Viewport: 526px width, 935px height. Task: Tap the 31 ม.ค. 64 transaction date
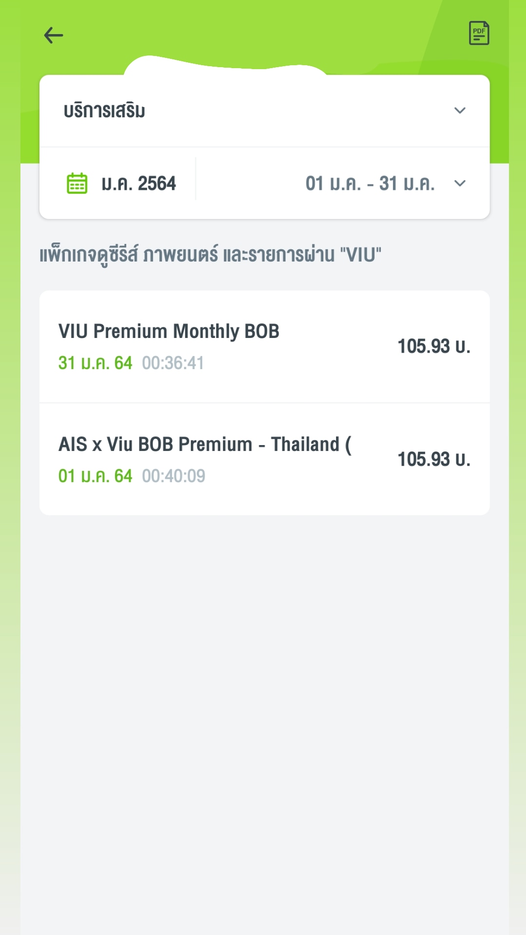tap(95, 363)
